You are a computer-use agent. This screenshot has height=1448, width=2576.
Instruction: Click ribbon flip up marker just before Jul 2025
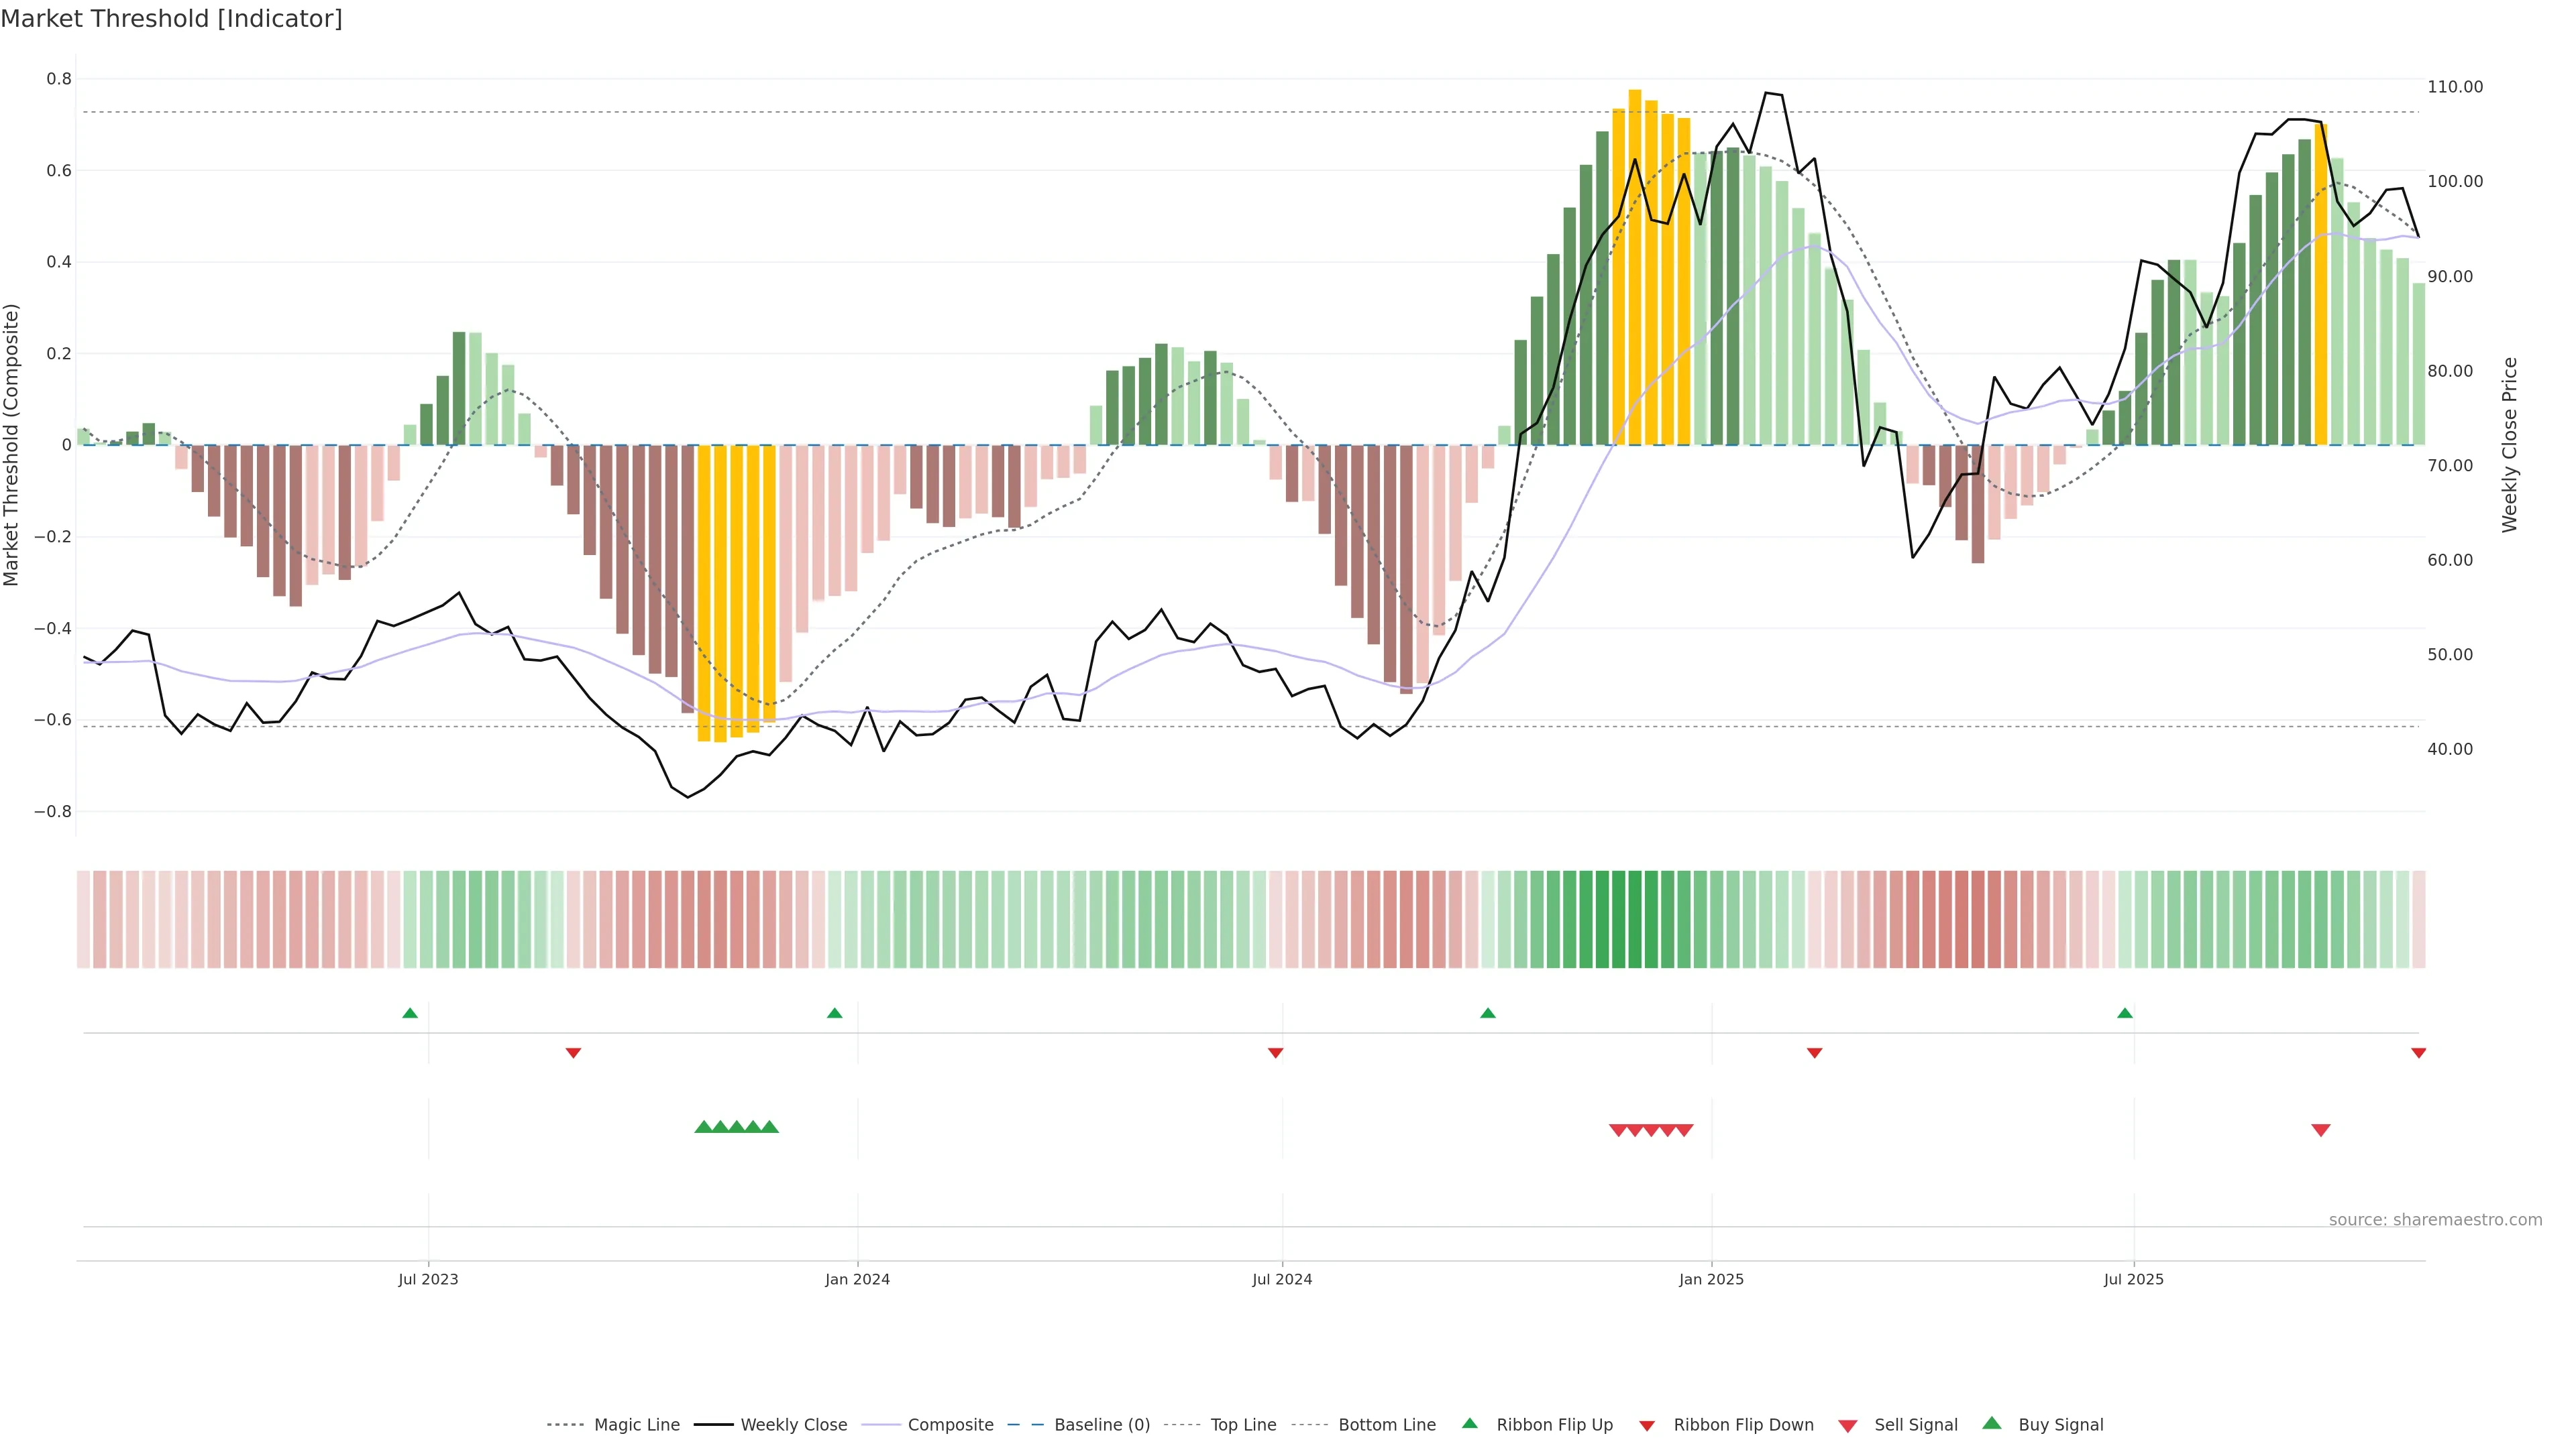(2125, 1014)
